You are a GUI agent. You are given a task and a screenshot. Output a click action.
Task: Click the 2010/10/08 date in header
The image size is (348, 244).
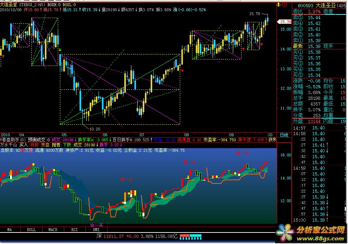11,10
